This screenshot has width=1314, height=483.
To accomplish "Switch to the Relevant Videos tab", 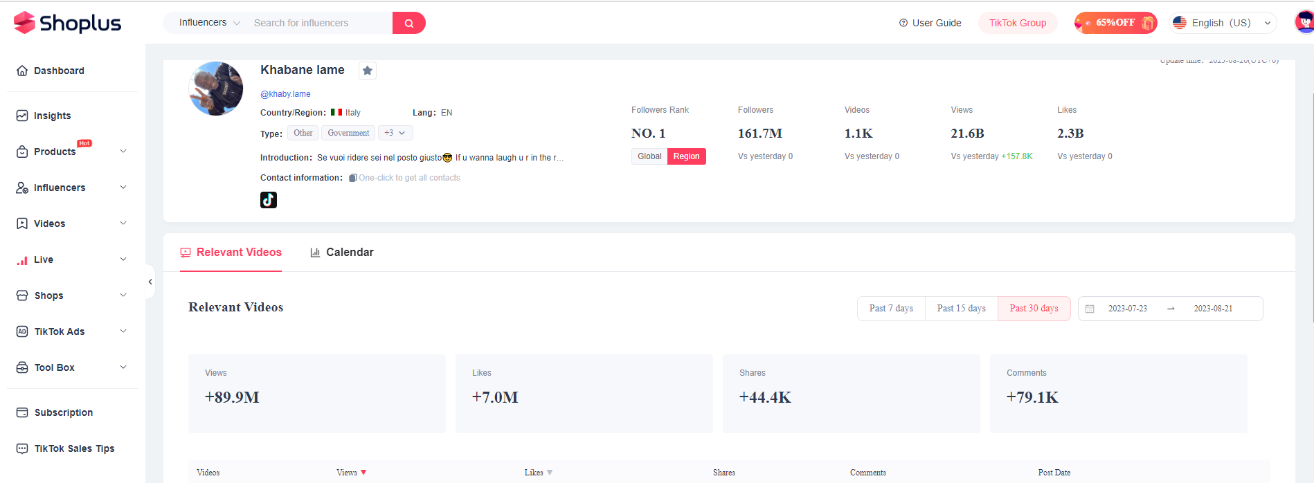I will (231, 253).
